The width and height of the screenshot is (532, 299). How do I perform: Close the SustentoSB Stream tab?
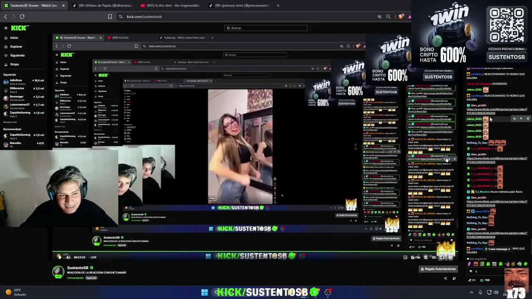(63, 5)
